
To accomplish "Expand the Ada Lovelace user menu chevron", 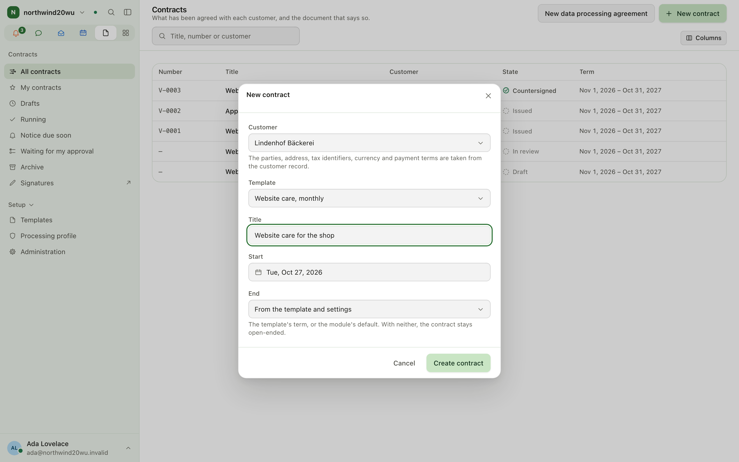I will coord(128,448).
